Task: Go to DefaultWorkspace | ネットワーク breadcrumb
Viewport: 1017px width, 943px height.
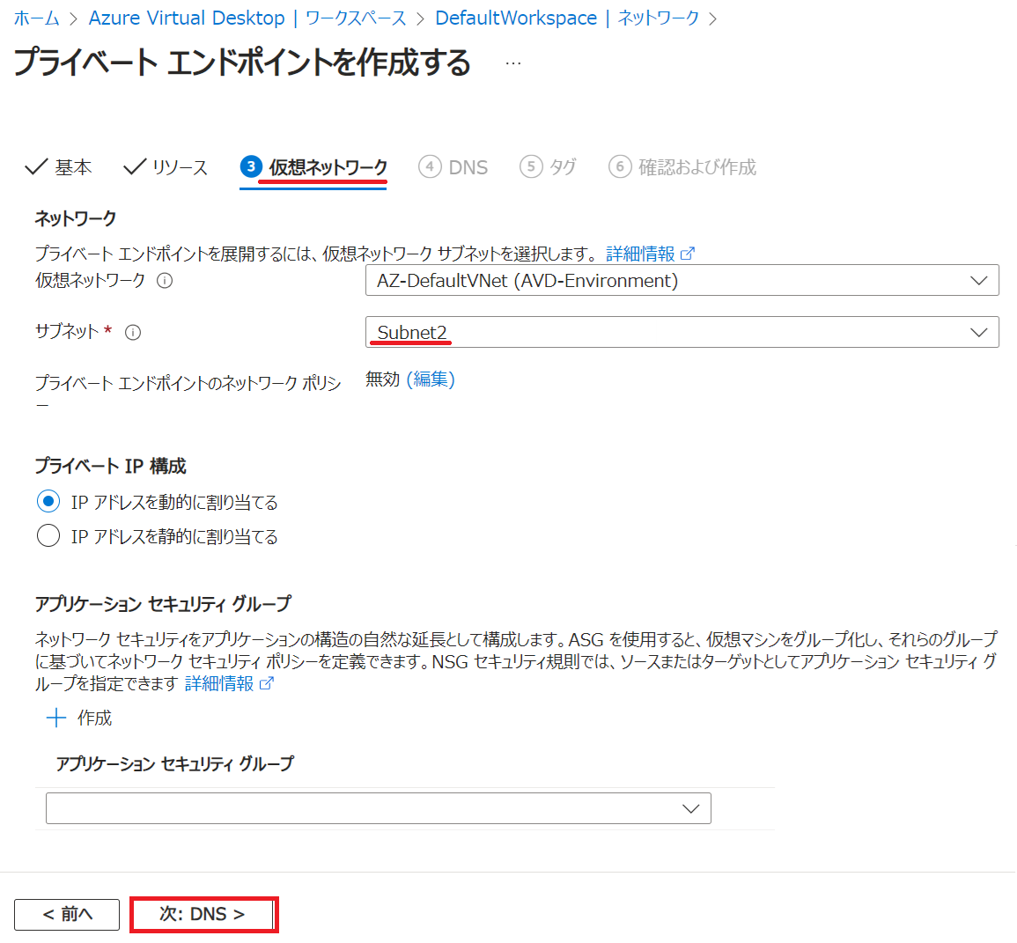Action: point(568,18)
